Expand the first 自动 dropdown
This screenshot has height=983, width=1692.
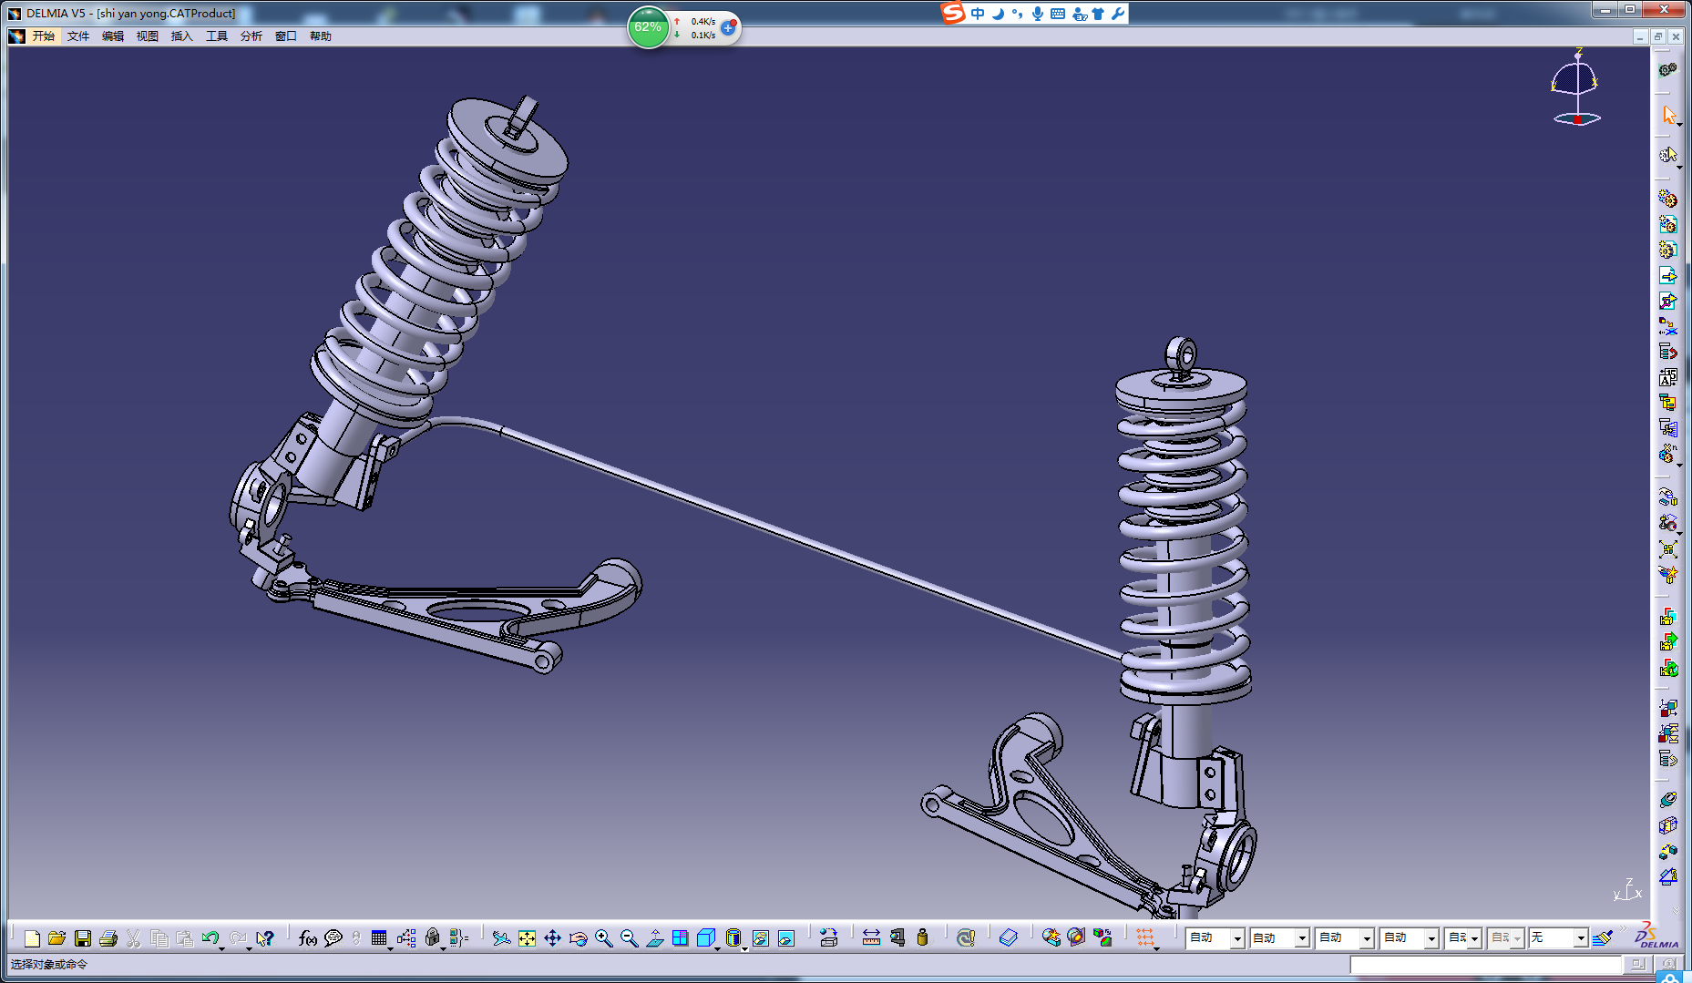(1237, 938)
